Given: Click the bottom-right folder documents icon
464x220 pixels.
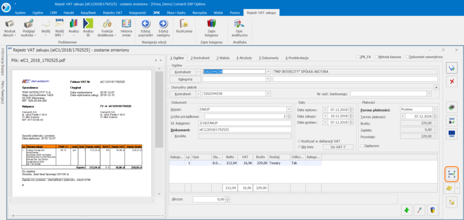Looking at the screenshot, I should (452, 202).
